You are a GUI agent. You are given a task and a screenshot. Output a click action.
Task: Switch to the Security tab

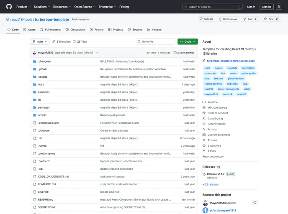[x=135, y=30]
